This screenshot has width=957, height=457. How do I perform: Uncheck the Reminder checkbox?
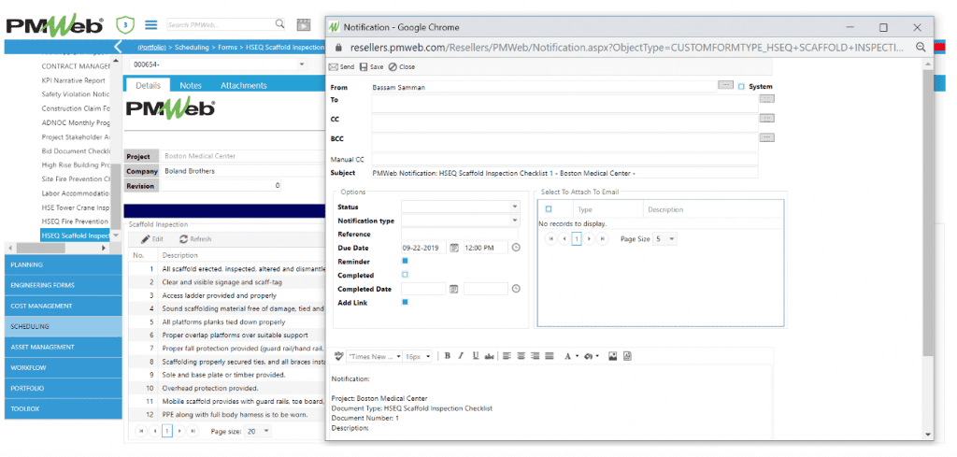coord(406,261)
